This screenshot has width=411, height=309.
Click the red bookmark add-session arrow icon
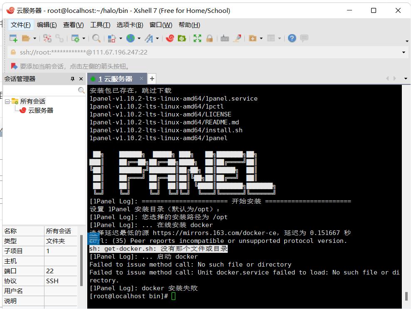14,66
